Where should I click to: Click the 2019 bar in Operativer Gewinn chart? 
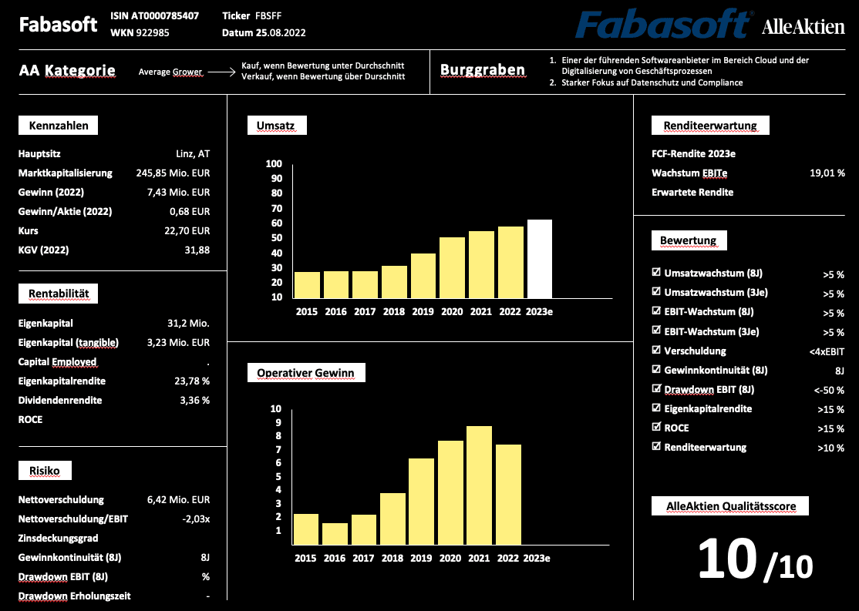pyautogui.click(x=421, y=502)
